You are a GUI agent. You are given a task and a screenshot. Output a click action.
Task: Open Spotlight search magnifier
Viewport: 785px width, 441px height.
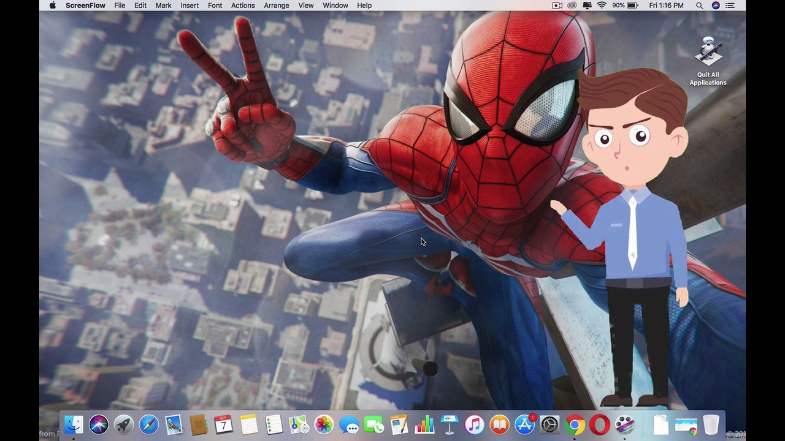(x=699, y=6)
